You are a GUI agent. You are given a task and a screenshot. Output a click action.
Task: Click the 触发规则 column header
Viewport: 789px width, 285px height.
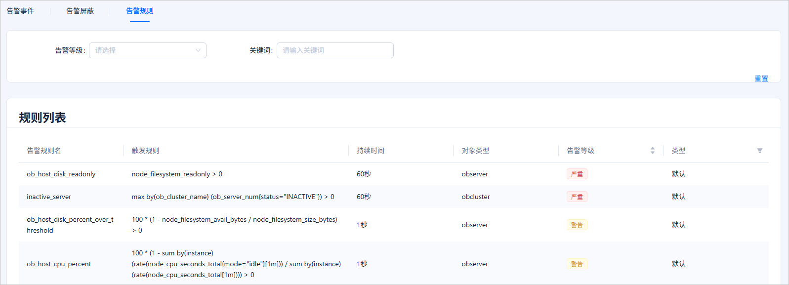pyautogui.click(x=145, y=151)
